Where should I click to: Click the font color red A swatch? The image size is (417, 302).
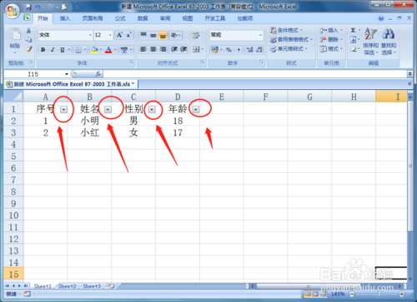108,50
